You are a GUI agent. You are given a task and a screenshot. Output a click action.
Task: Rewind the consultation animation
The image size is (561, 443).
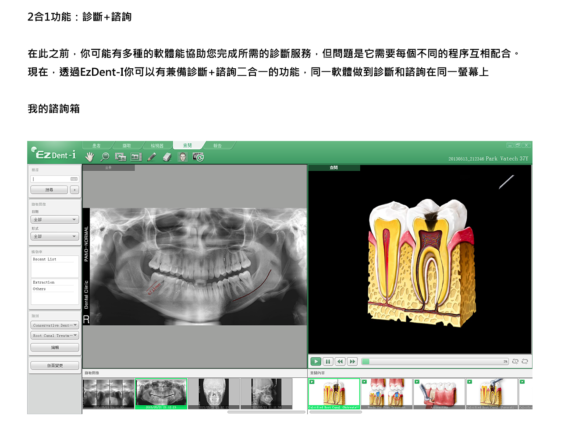point(340,361)
